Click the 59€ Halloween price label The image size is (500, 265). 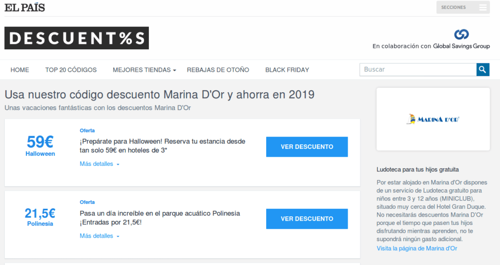point(40,146)
